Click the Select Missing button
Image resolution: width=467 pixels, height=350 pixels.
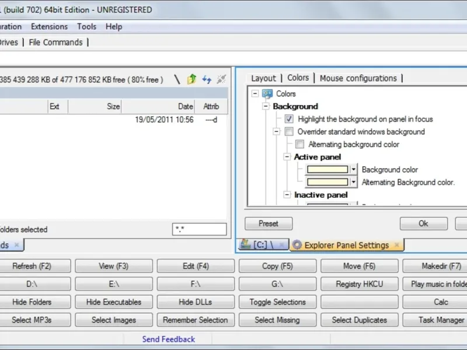pyautogui.click(x=278, y=320)
